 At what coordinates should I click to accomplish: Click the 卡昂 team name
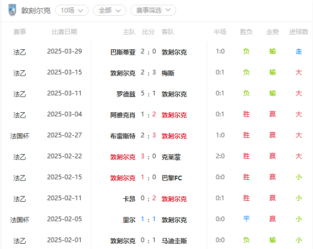coord(129,199)
